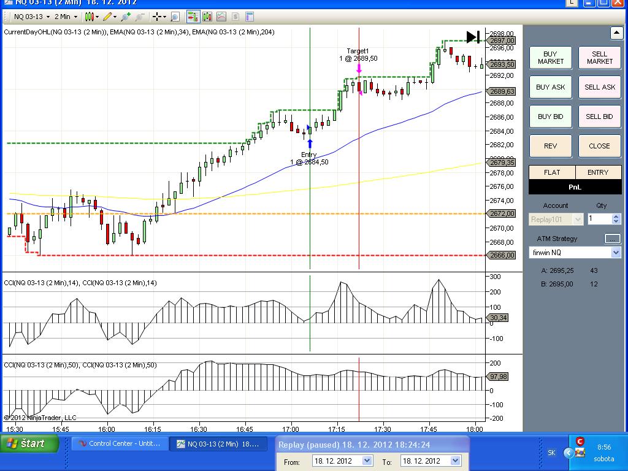Switch to NQ 03-13 chart taskbar item
This screenshot has width=628, height=471.
219,444
